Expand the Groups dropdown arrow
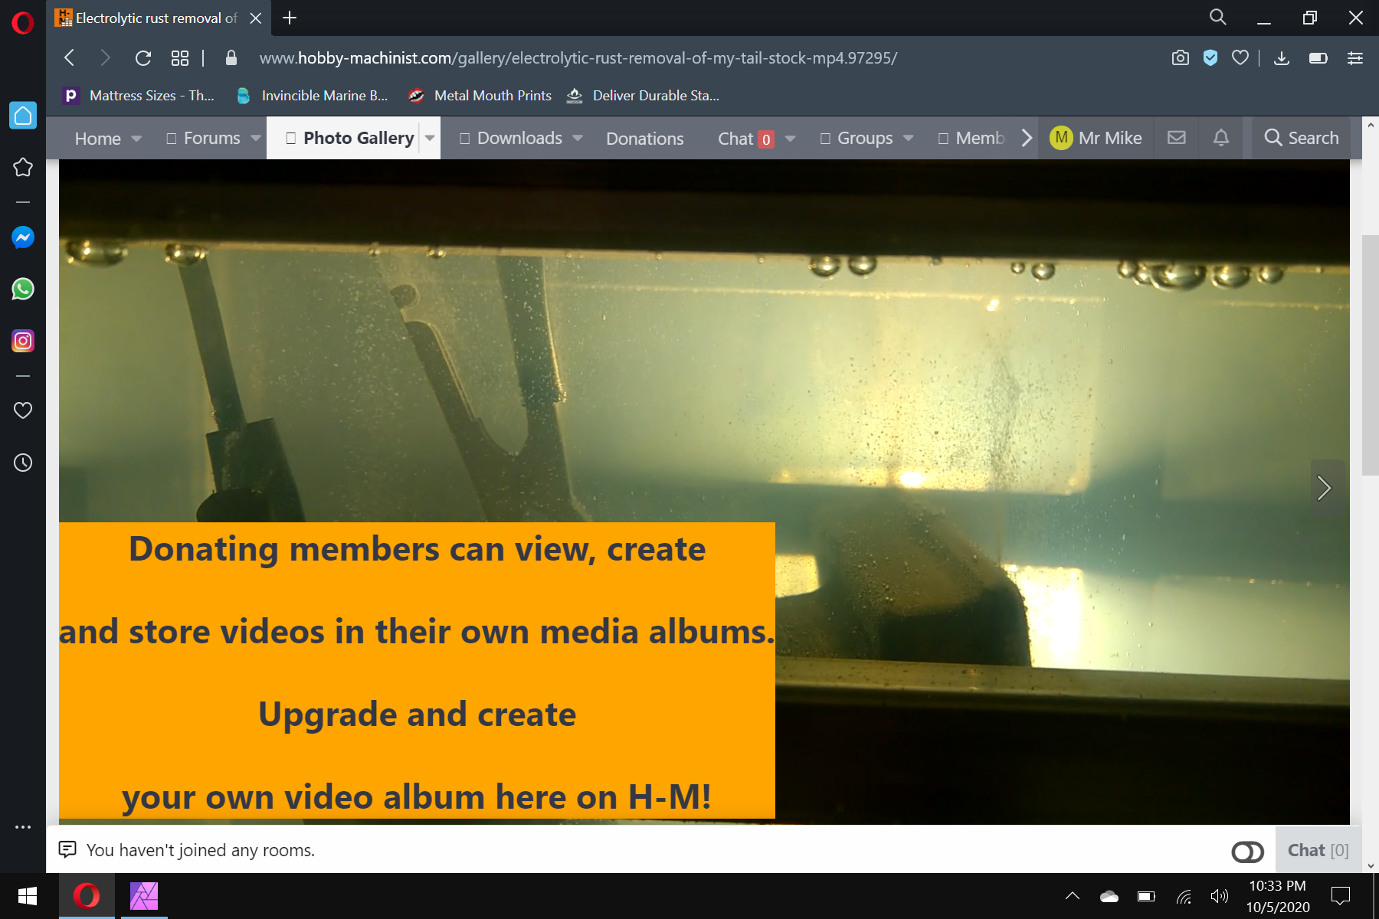The height and width of the screenshot is (919, 1379). click(908, 139)
